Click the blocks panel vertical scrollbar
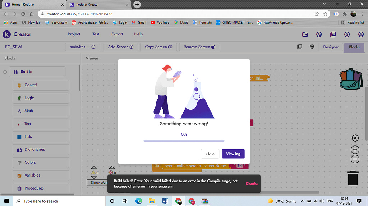The width and height of the screenshot is (368, 206). 79,78
